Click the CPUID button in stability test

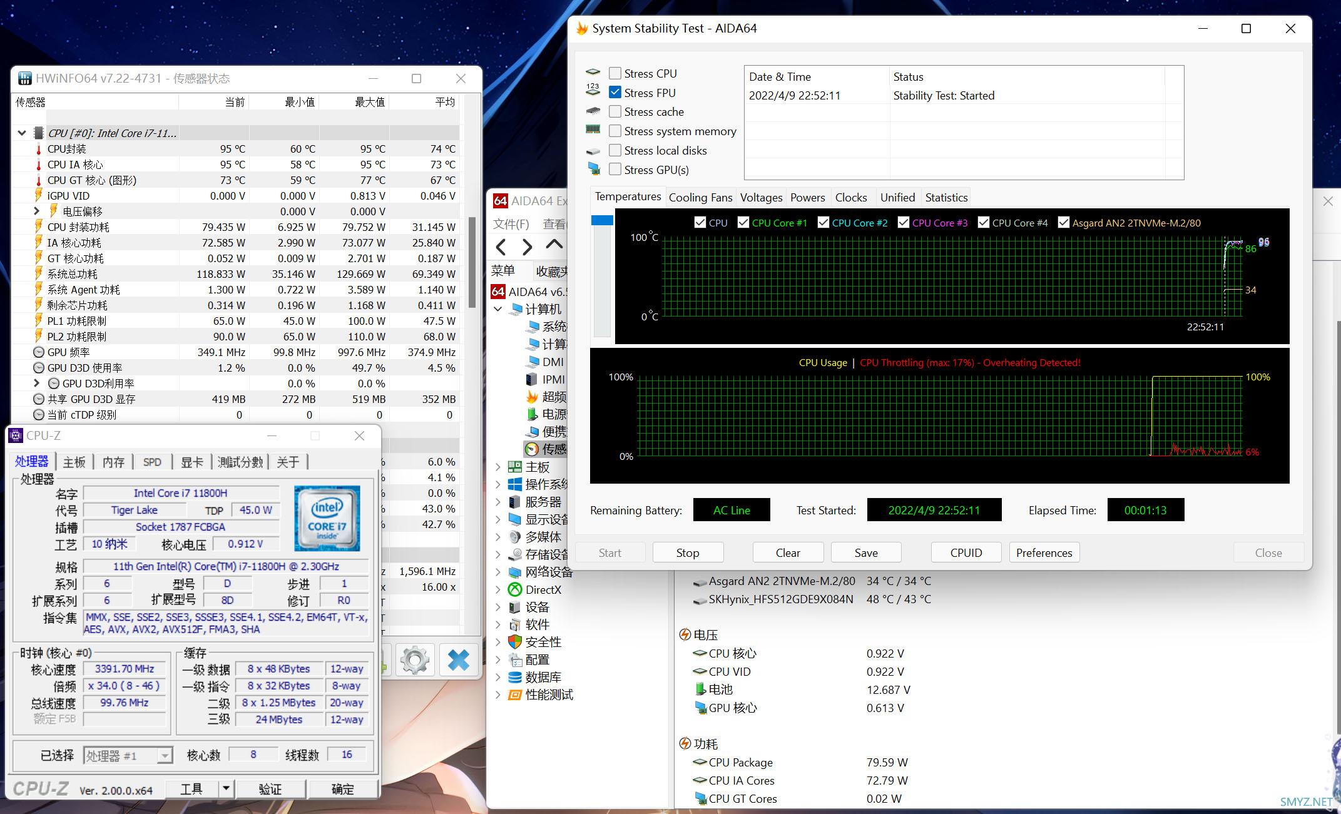tap(966, 552)
